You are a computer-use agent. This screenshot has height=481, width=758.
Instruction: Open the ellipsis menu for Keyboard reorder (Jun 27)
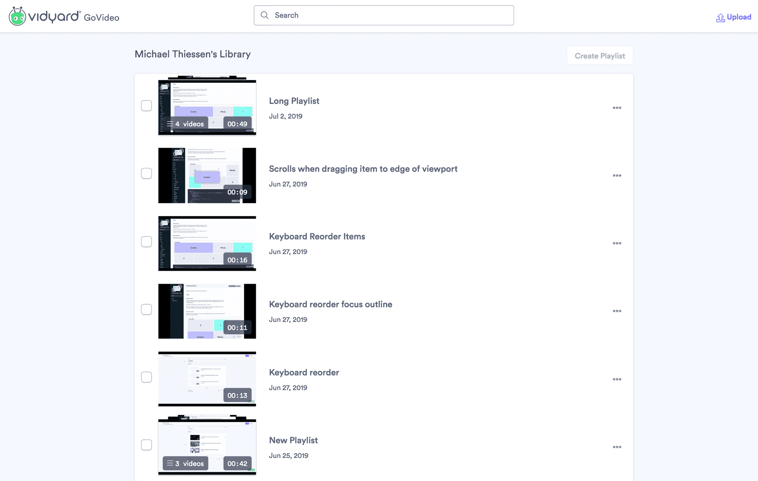click(617, 379)
